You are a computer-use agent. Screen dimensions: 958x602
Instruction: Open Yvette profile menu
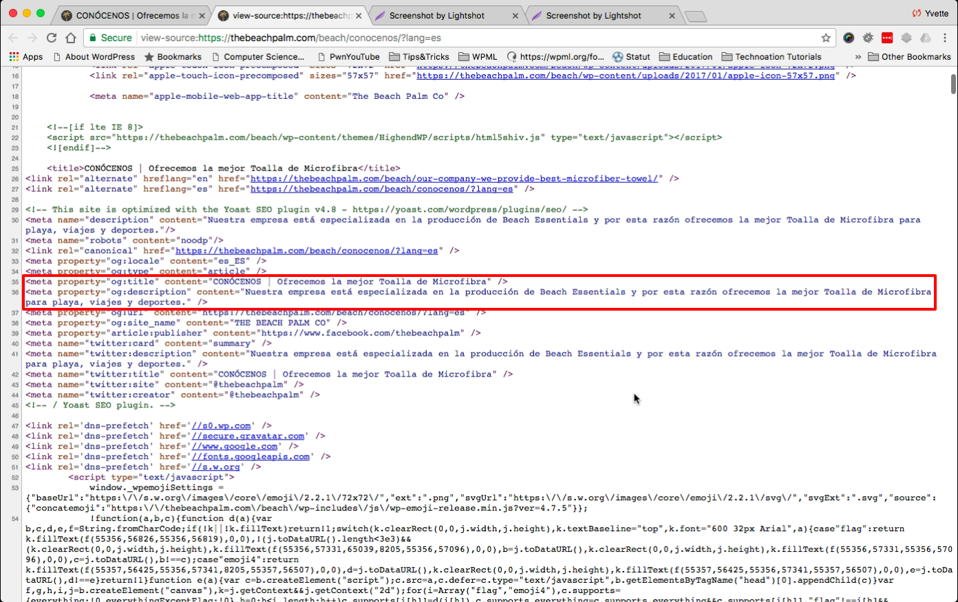[x=930, y=13]
